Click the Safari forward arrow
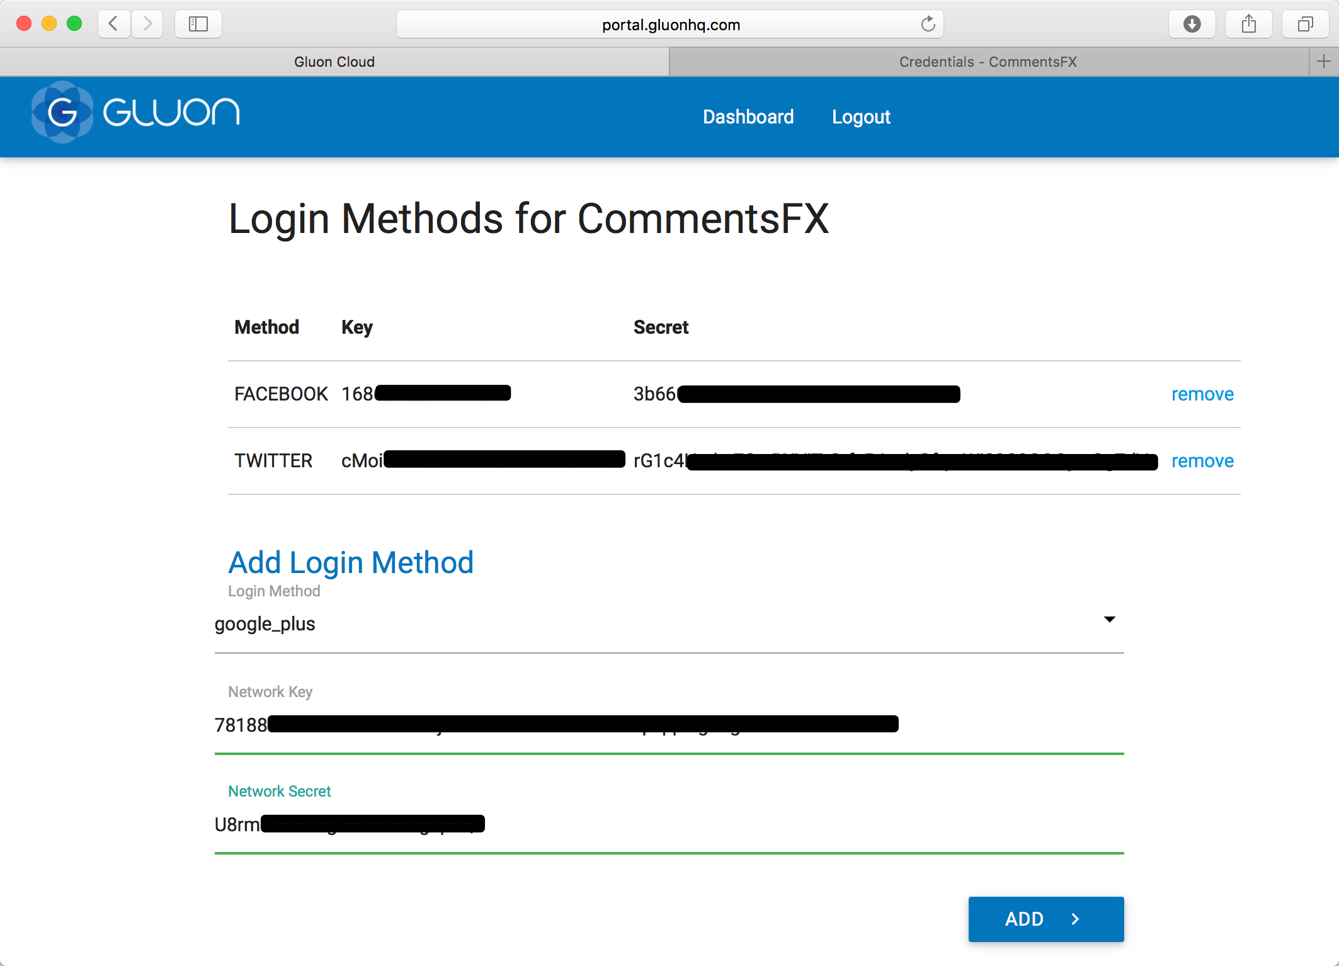 (147, 24)
